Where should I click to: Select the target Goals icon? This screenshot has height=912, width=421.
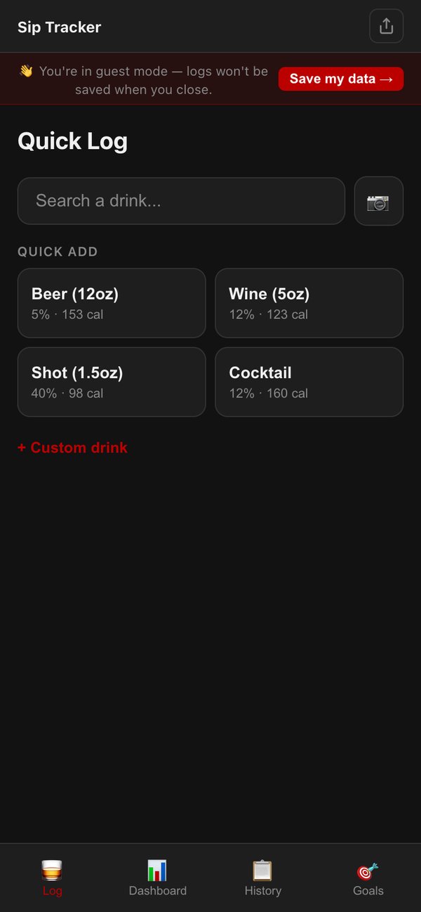click(368, 870)
